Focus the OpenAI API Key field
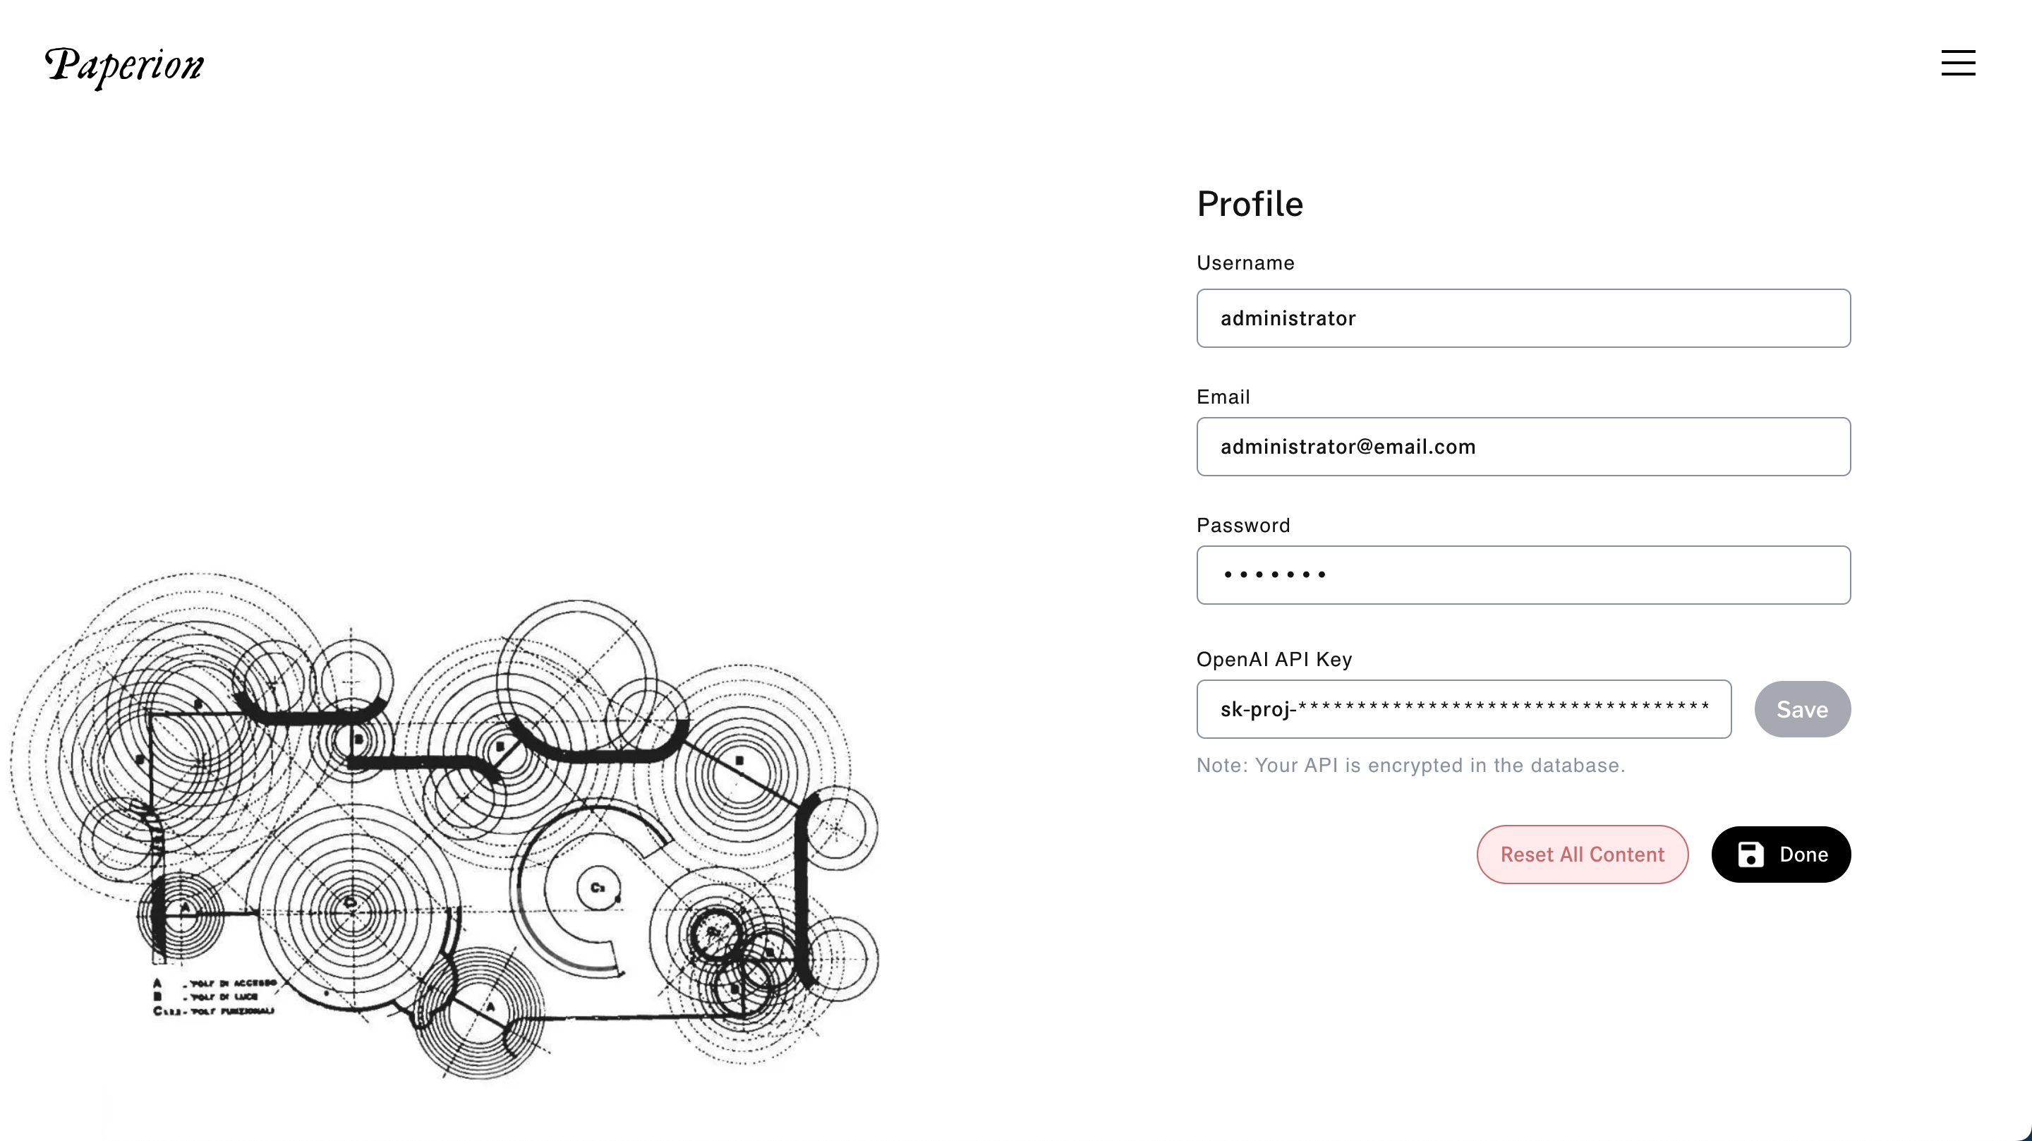 coord(1464,709)
